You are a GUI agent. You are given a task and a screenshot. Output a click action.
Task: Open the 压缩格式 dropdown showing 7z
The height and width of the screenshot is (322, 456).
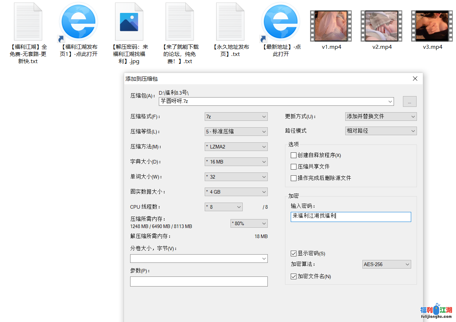pyautogui.click(x=236, y=117)
